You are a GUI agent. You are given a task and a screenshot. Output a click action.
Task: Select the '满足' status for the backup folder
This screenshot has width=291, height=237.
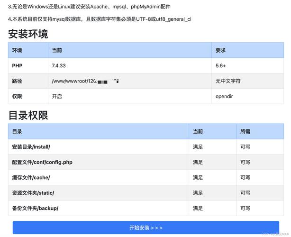(198, 208)
